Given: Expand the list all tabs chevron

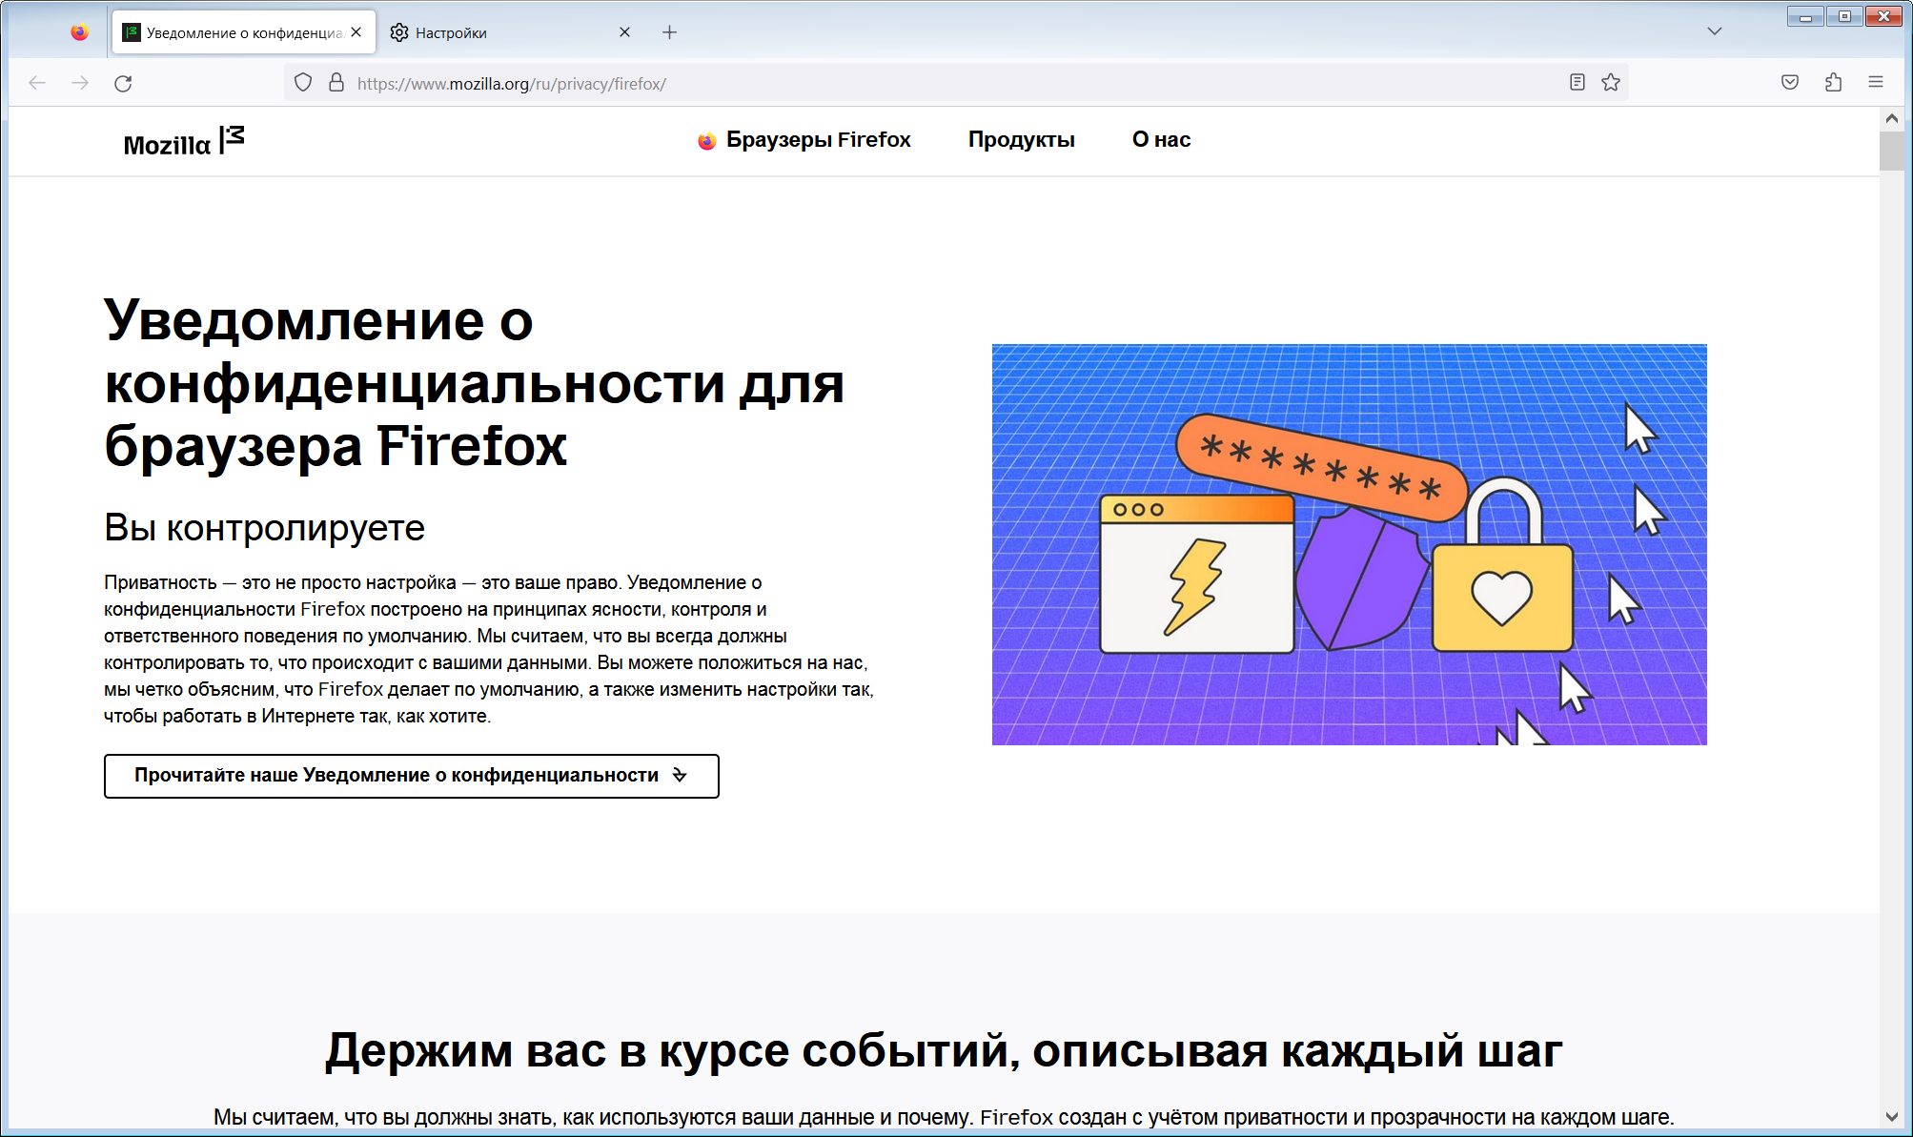Looking at the screenshot, I should 1715,31.
